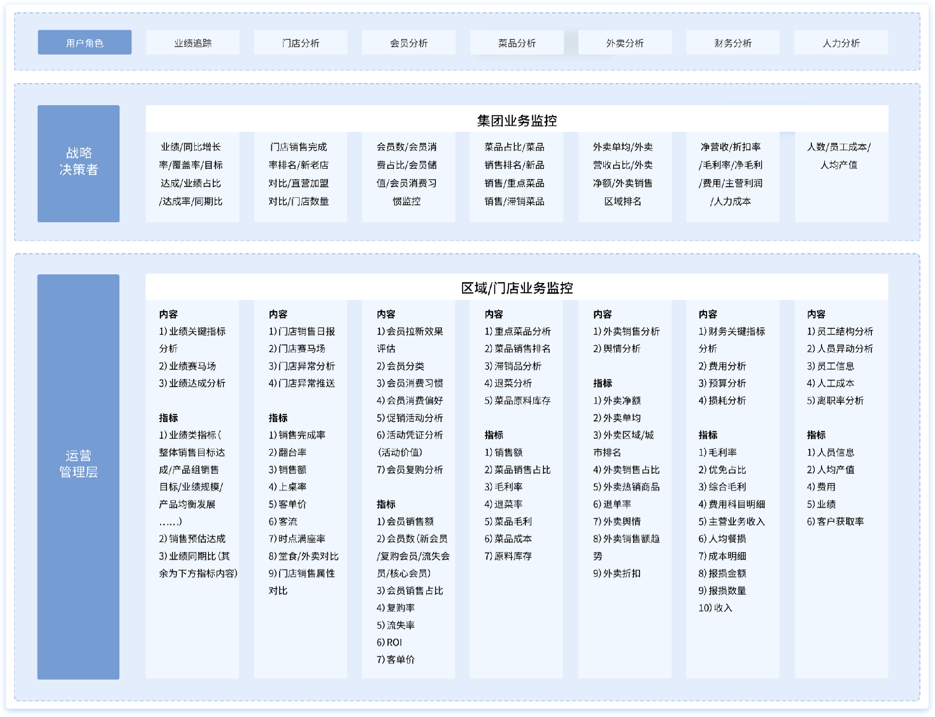Click 重点菜品分析 item

pyautogui.click(x=518, y=332)
